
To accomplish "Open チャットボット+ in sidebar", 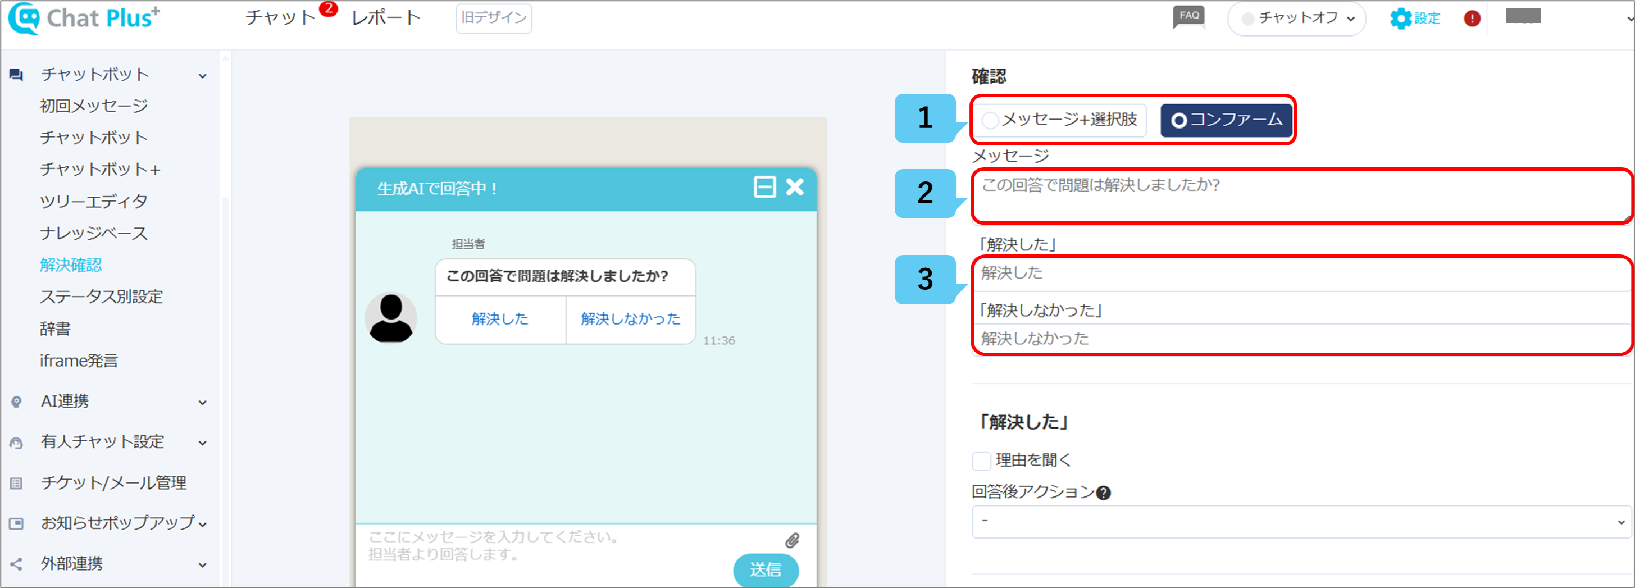I will click(101, 170).
